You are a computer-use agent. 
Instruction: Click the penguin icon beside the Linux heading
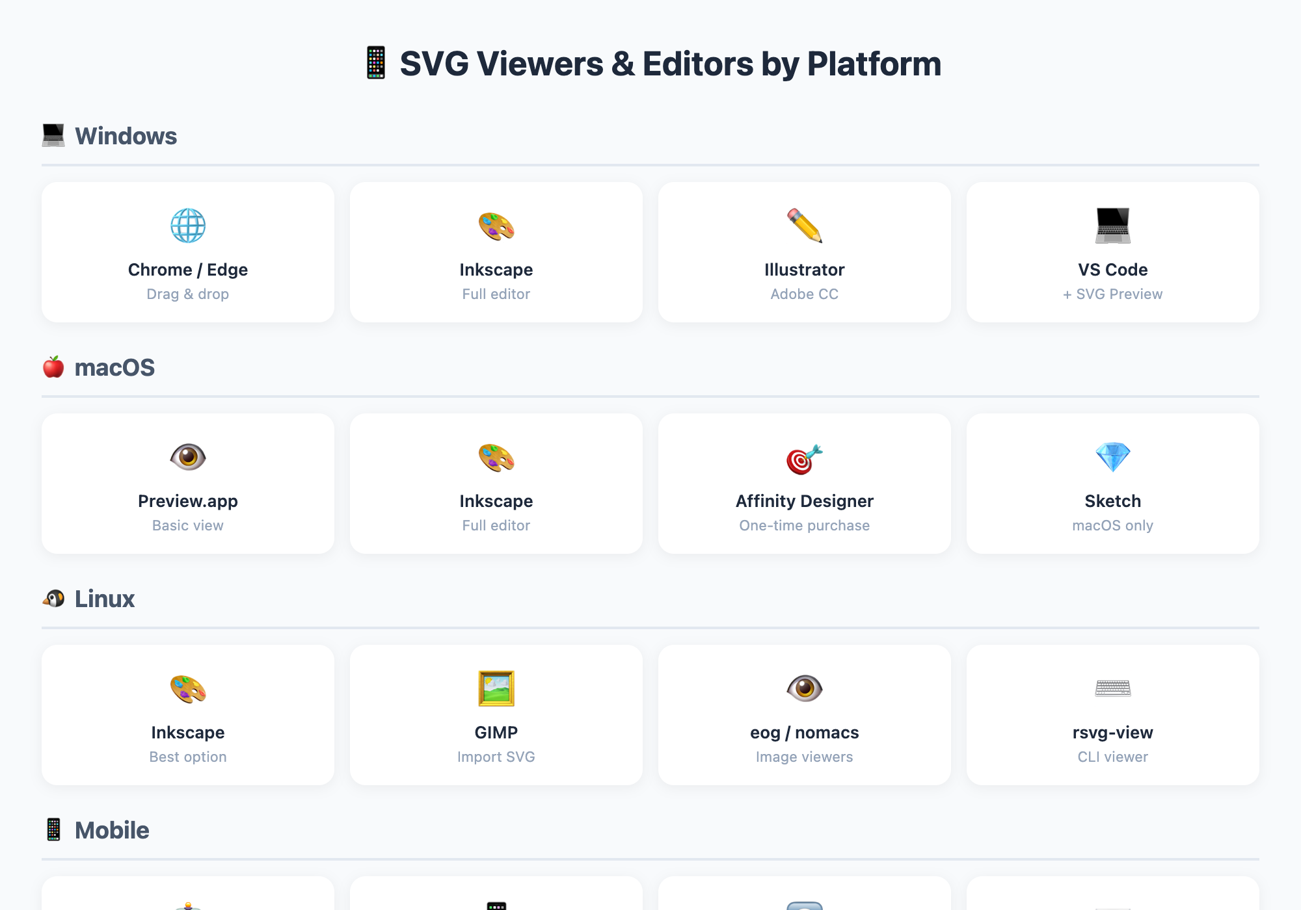53,599
